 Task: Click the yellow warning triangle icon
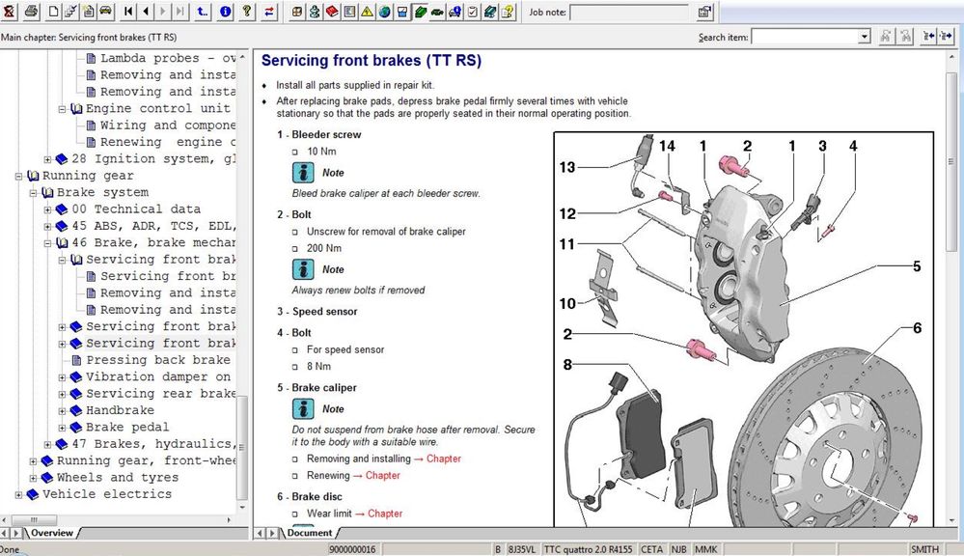(367, 11)
